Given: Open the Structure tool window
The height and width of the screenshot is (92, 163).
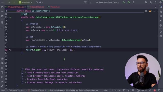Looking at the screenshot, I should coord(2,22).
